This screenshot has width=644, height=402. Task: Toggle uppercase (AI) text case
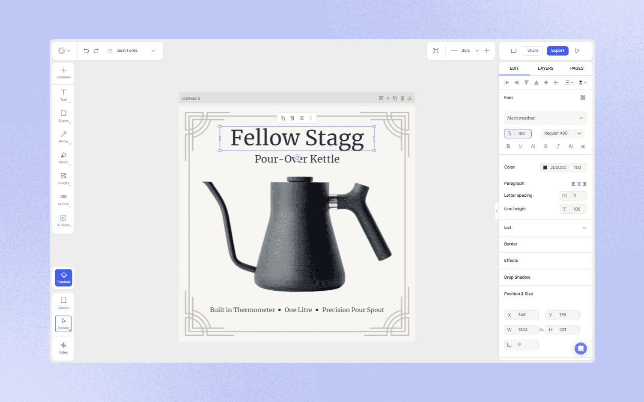coord(570,146)
